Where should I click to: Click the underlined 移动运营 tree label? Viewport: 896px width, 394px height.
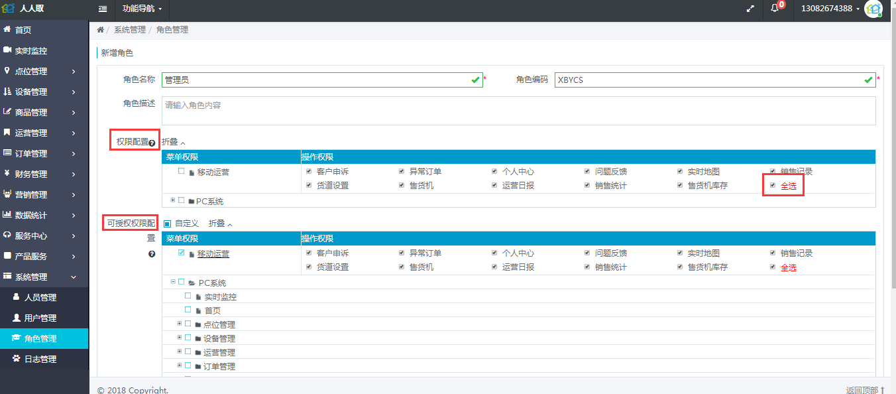213,253
